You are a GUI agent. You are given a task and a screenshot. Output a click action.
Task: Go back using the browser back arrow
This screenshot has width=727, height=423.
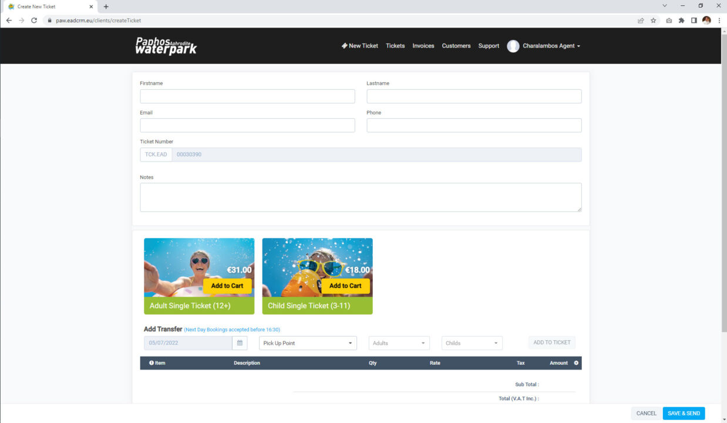click(9, 20)
